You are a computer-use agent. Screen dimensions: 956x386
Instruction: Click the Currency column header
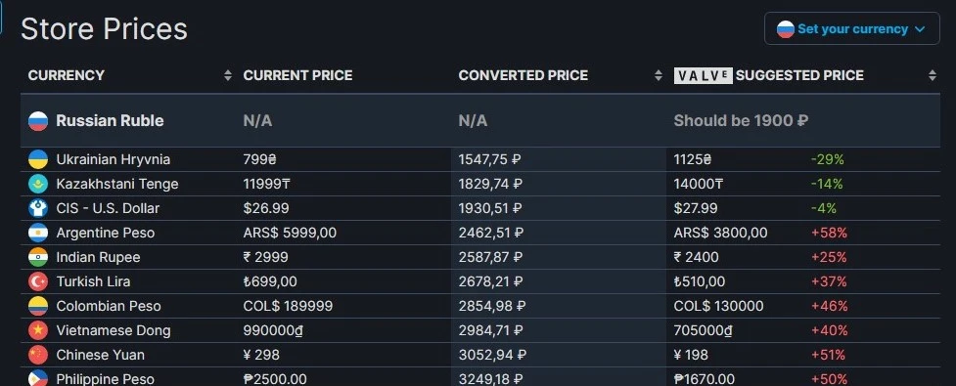[x=67, y=75]
